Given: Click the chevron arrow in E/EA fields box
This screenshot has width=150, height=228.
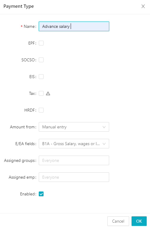Looking at the screenshot, I should tap(104, 144).
